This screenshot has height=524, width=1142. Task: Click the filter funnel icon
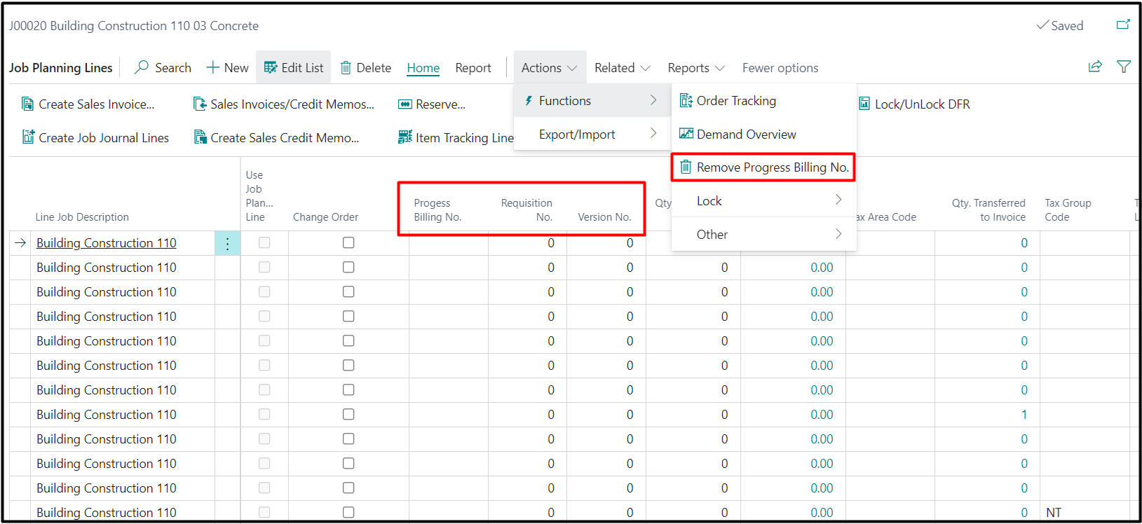(x=1124, y=67)
